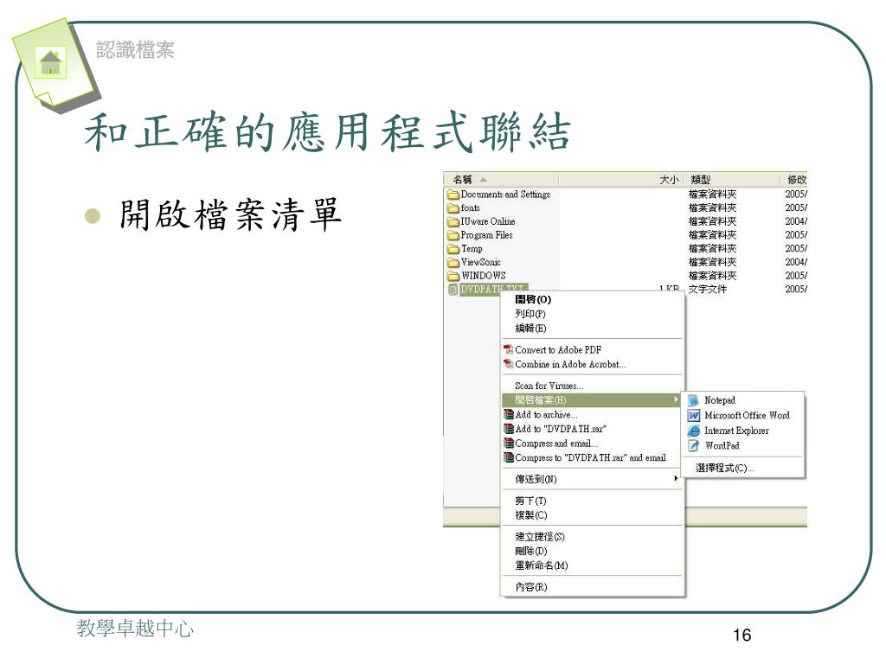Image resolution: width=886 pixels, height=664 pixels.
Task: Select the WINDOWS folder icon
Action: point(453,276)
